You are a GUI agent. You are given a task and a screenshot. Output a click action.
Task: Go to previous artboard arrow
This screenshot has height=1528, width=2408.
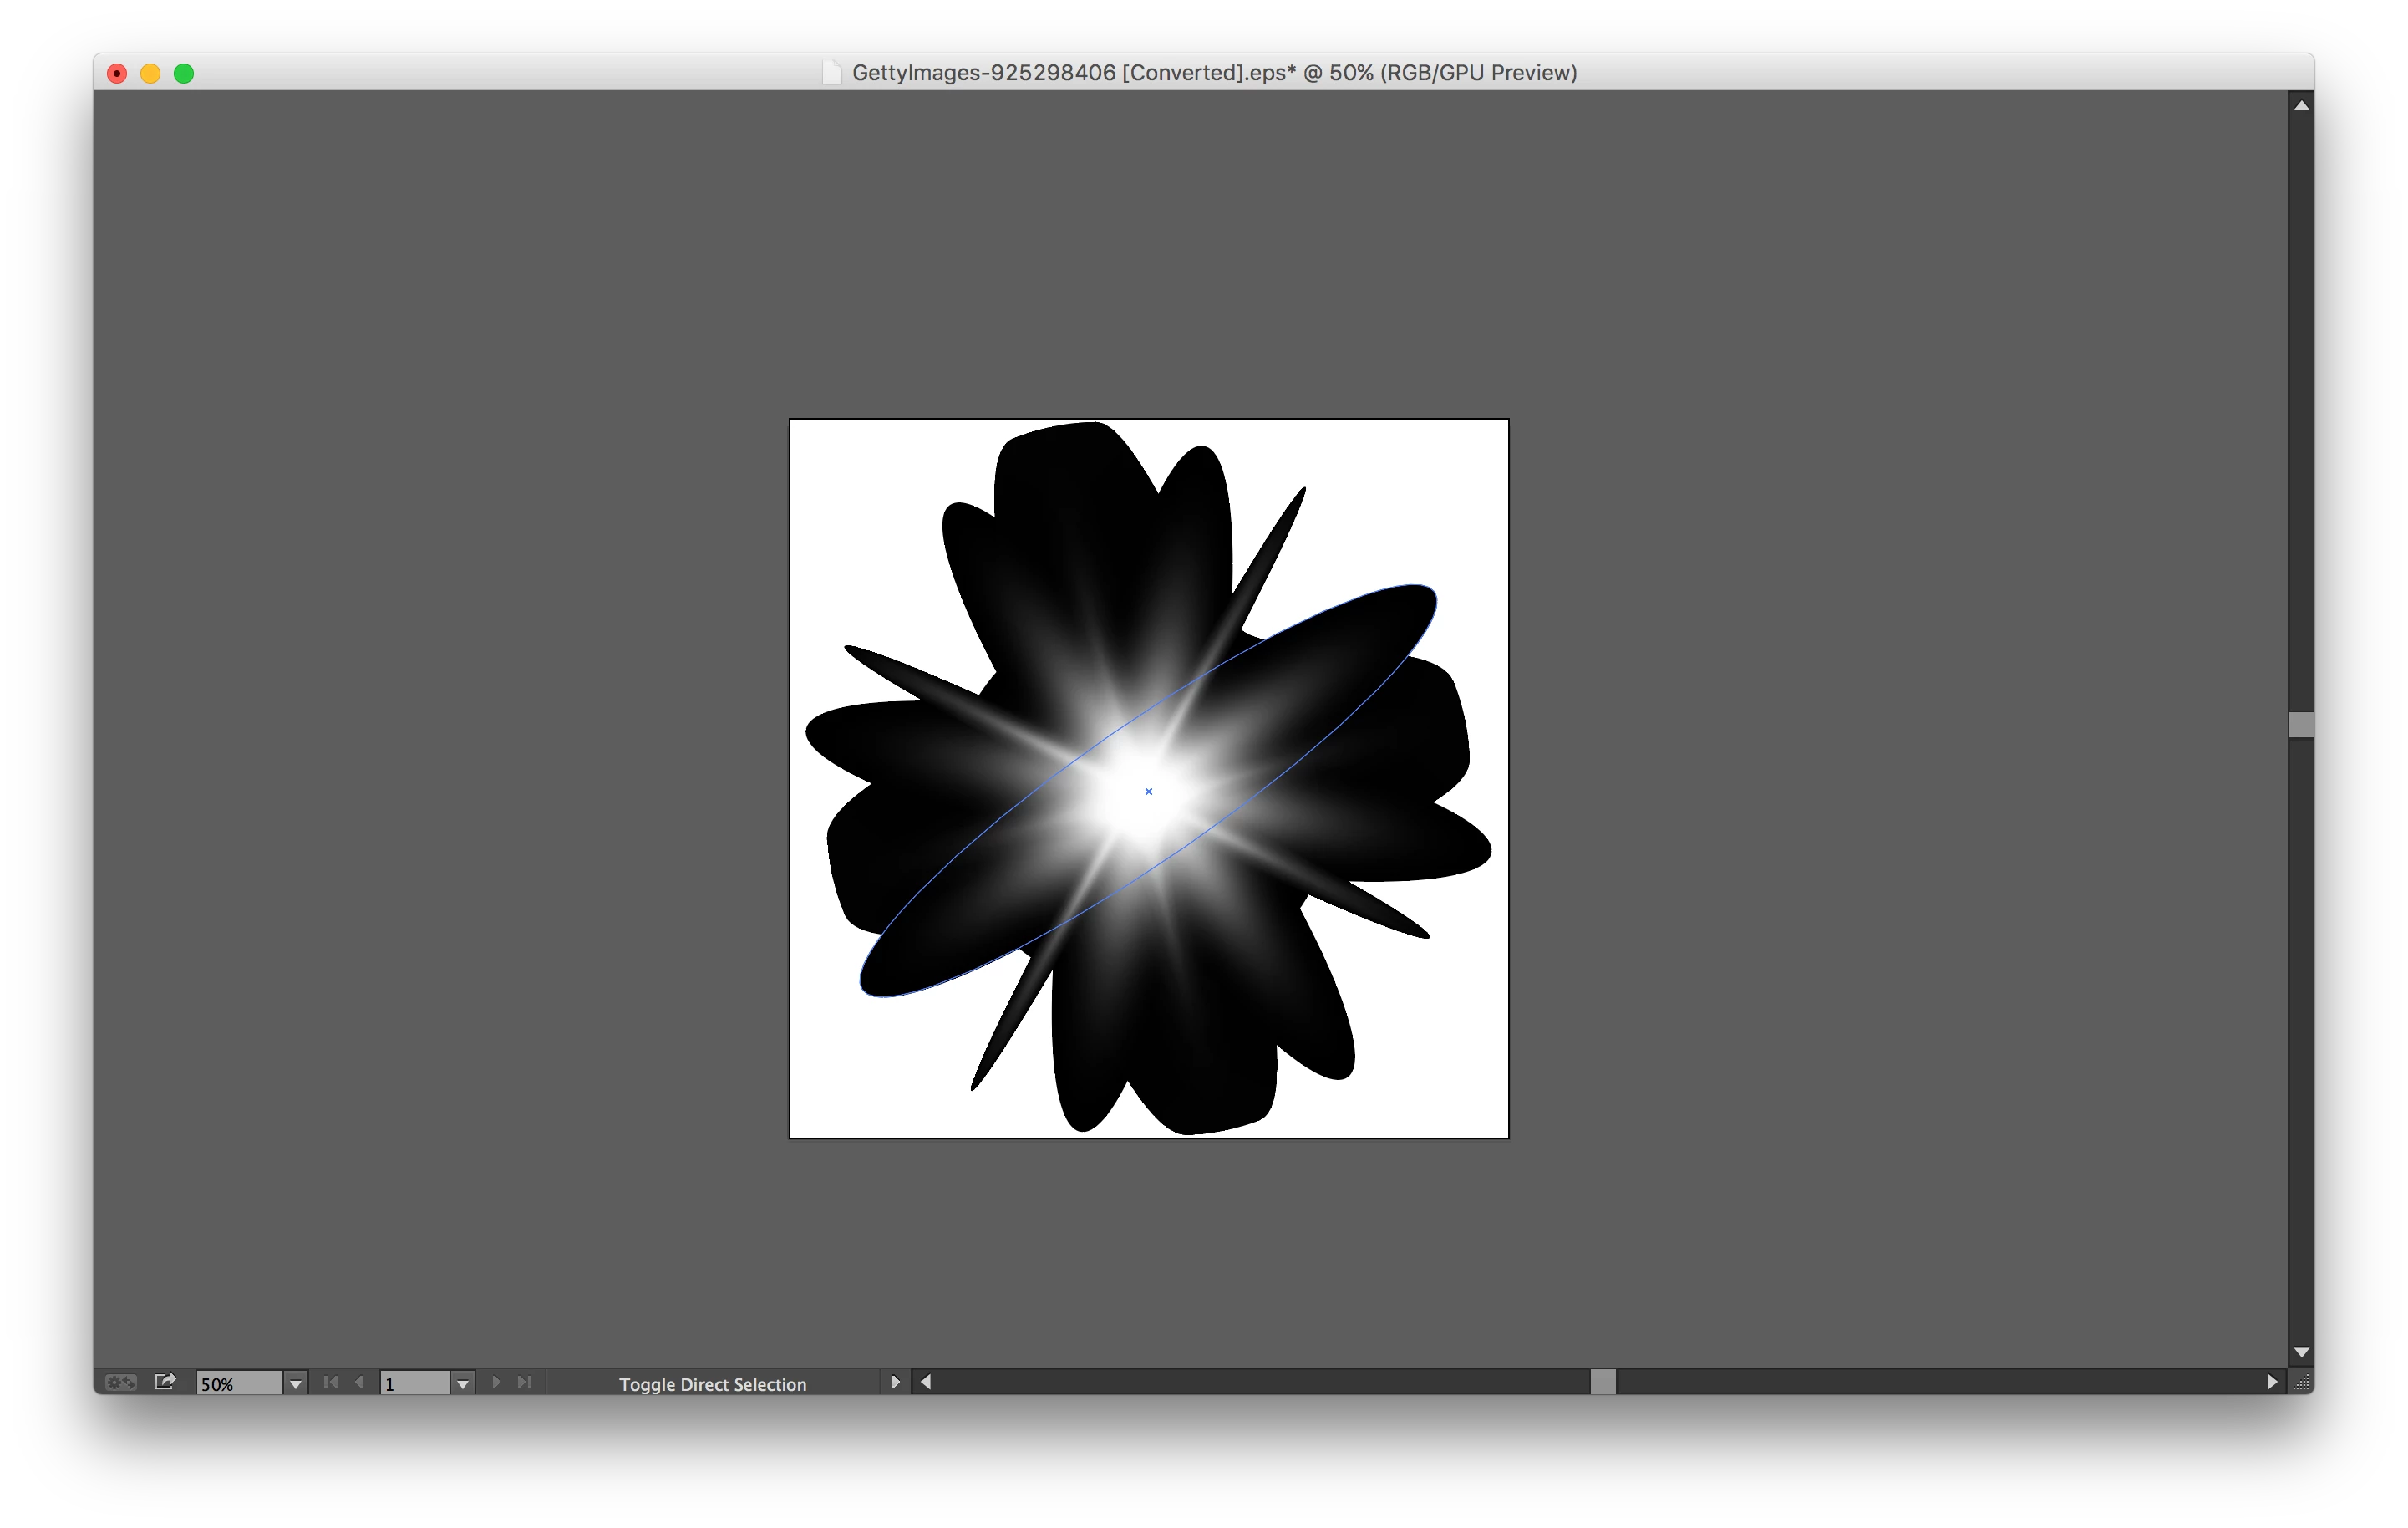pyautogui.click(x=359, y=1382)
